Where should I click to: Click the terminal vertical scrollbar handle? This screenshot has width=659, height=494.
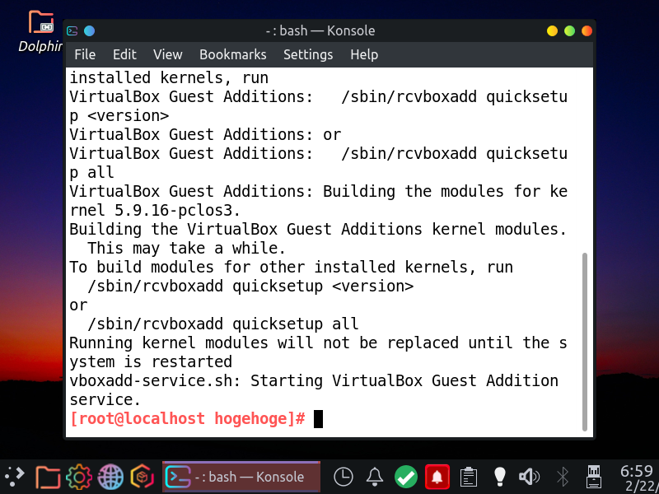point(585,342)
